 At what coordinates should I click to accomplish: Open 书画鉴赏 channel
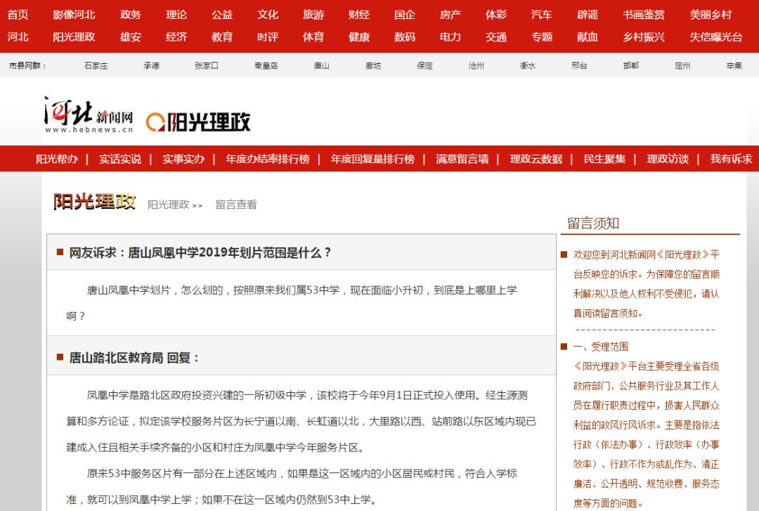click(643, 15)
